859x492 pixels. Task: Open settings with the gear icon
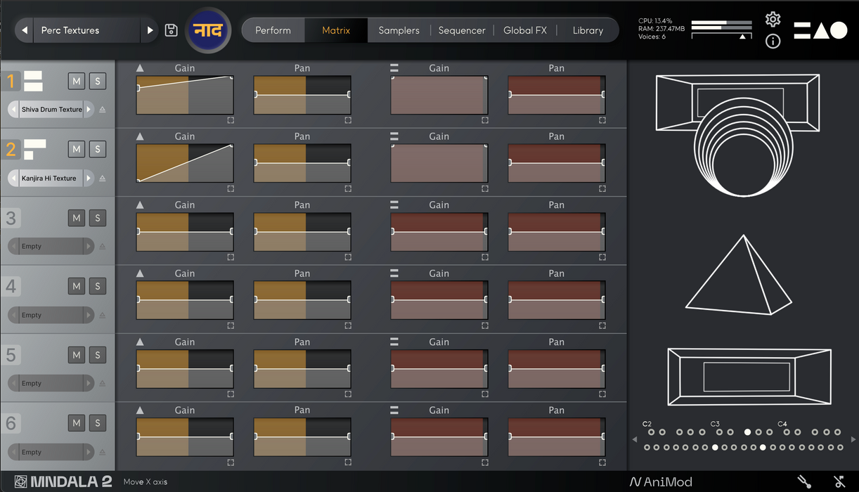coord(773,19)
